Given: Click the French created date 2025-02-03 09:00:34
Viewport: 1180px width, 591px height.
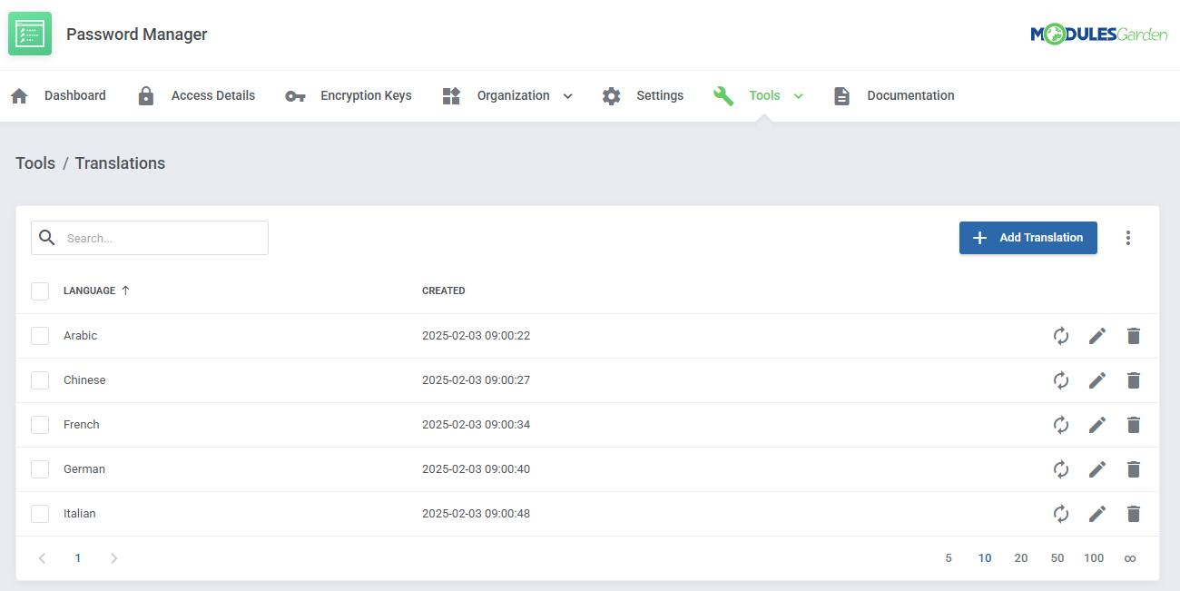Looking at the screenshot, I should click(x=476, y=425).
